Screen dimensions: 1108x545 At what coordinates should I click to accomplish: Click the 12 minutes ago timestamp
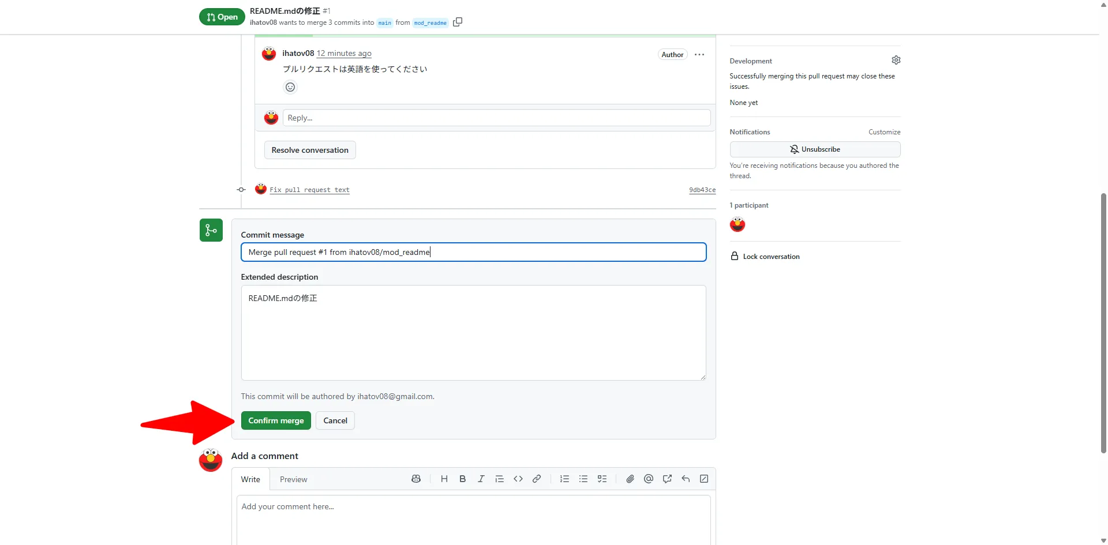click(x=344, y=53)
